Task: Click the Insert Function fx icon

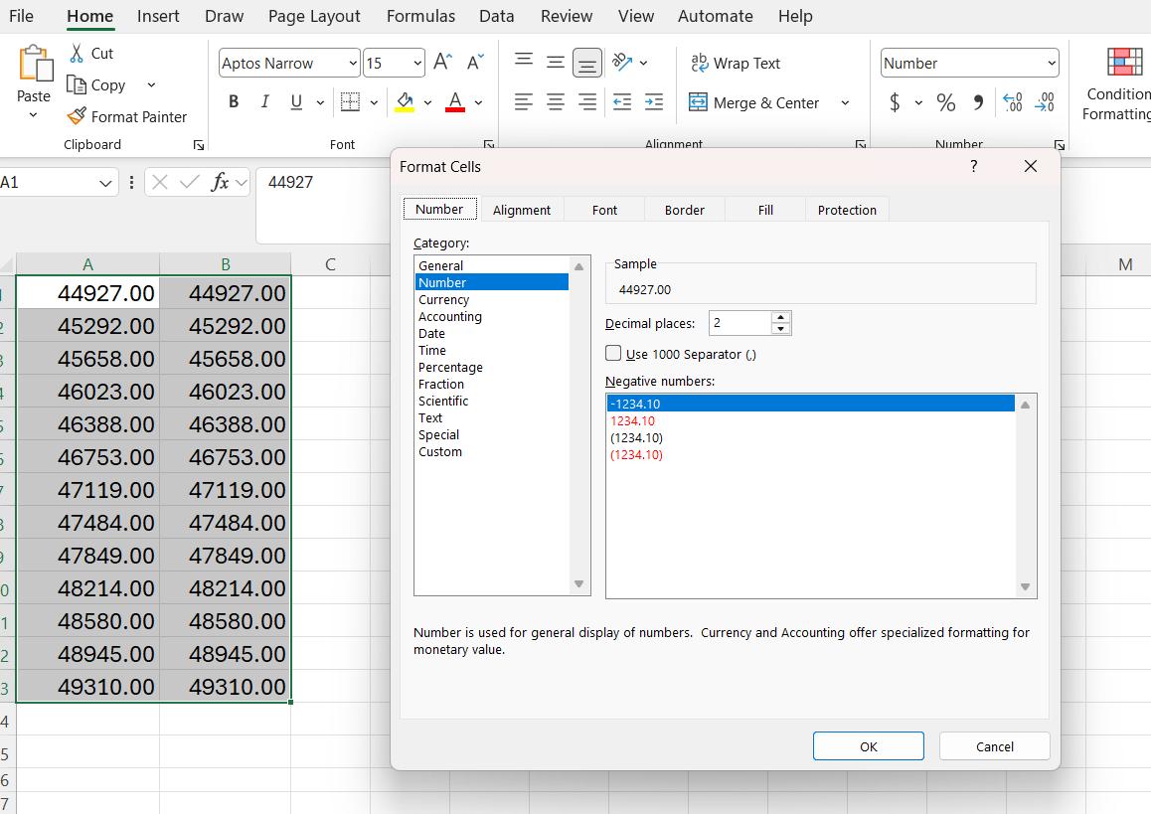Action: click(220, 182)
